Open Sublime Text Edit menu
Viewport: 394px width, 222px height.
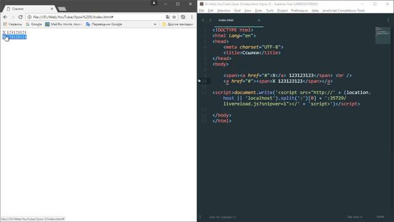[211, 10]
